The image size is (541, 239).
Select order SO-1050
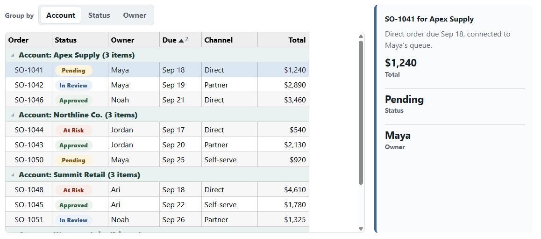click(x=157, y=160)
